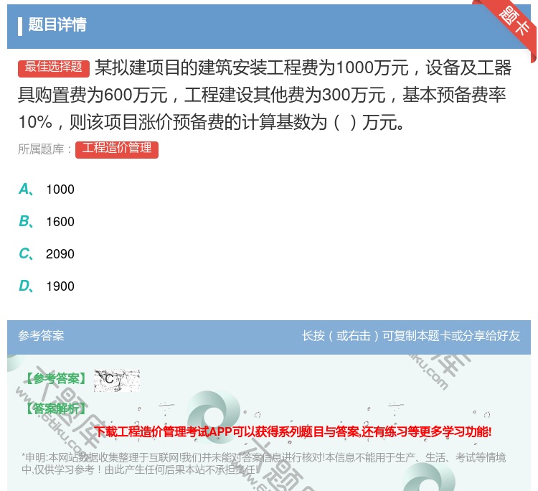Image resolution: width=538 pixels, height=491 pixels.
Task: Select option B 1600
Action: click(47, 222)
